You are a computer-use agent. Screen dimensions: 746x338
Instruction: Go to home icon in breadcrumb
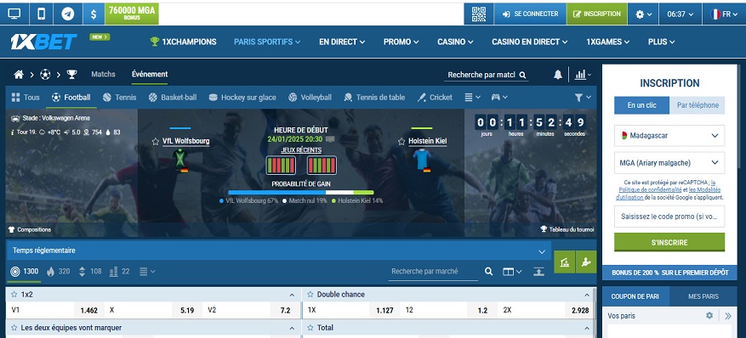(x=19, y=75)
